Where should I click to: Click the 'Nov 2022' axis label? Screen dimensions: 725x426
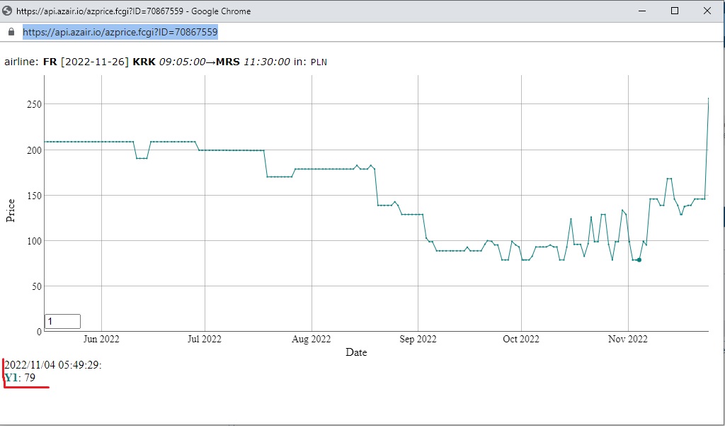coord(628,340)
